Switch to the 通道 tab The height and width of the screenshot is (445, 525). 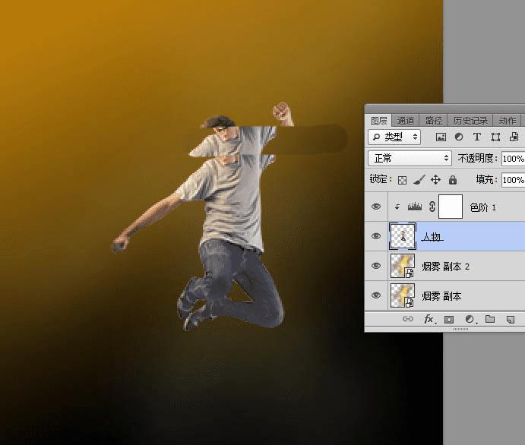(x=406, y=121)
